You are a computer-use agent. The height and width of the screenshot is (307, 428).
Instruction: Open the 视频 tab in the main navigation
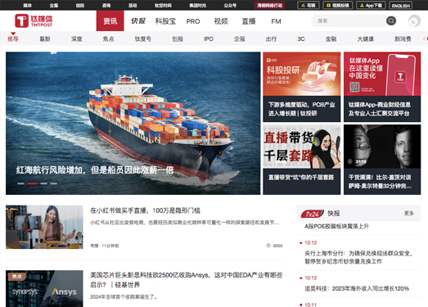(x=221, y=21)
